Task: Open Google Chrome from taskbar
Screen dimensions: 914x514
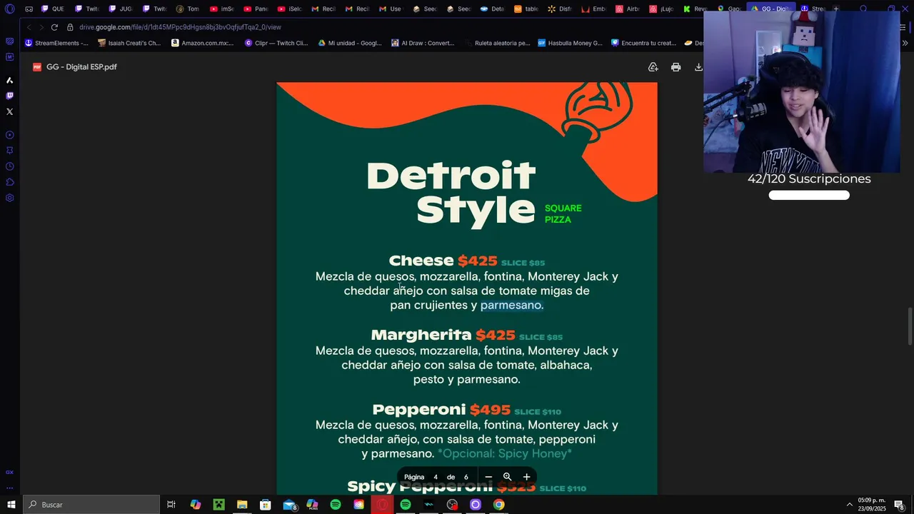Action: [498, 505]
